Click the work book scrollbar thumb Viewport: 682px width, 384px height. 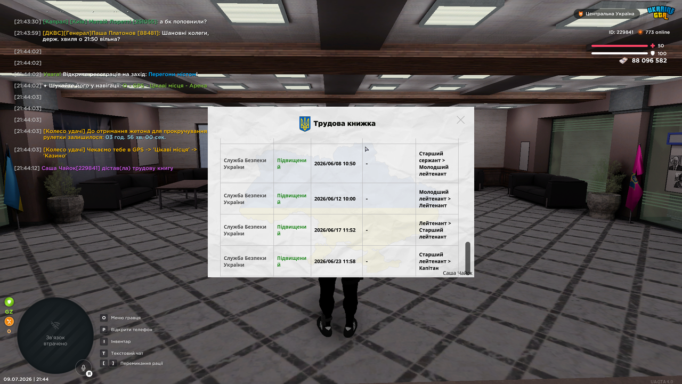tap(468, 257)
